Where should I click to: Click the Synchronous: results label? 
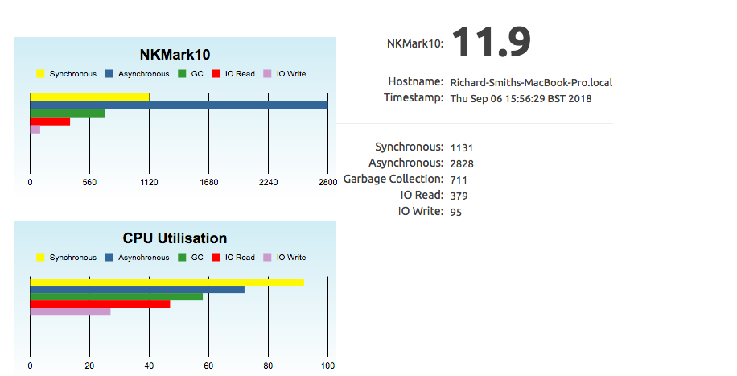(x=410, y=147)
